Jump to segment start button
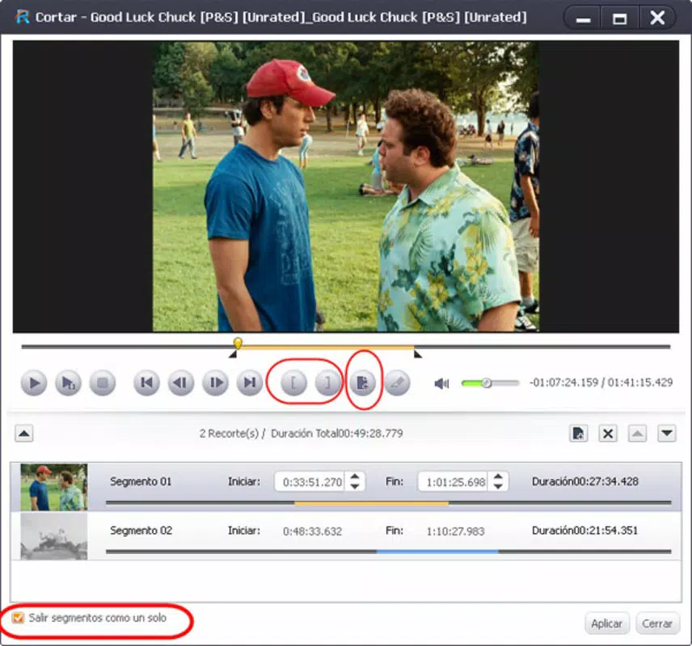Image resolution: width=692 pixels, height=646 pixels. click(x=146, y=382)
